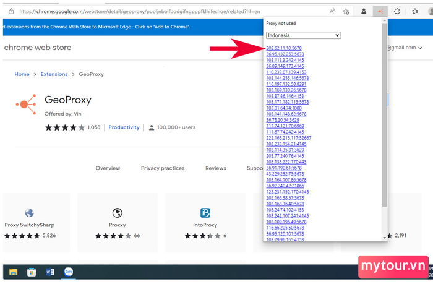Open Word from the taskbar

pyautogui.click(x=50, y=272)
